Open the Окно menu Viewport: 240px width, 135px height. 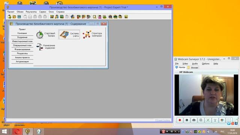click(51, 12)
